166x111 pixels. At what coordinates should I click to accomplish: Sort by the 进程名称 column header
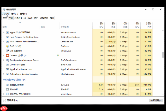click(x=76, y=25)
